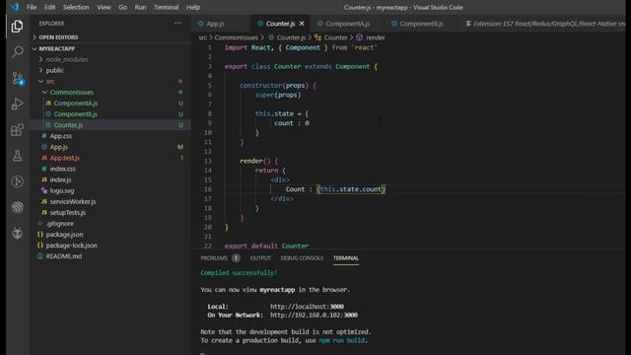The height and width of the screenshot is (355, 631).
Task: Open Source Control view in activity bar
Action: point(17,78)
